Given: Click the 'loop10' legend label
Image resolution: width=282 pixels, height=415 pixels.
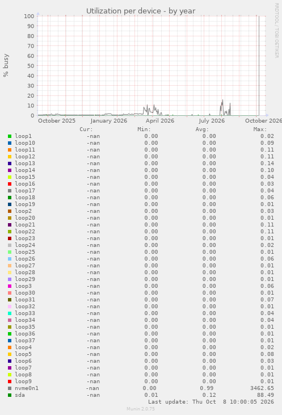Looking at the screenshot, I should 25,143.
